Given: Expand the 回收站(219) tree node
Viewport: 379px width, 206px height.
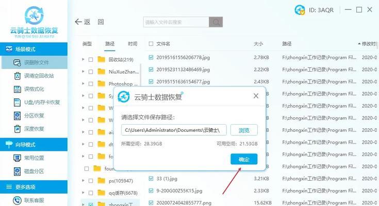Looking at the screenshot, I should pyautogui.click(x=83, y=59).
